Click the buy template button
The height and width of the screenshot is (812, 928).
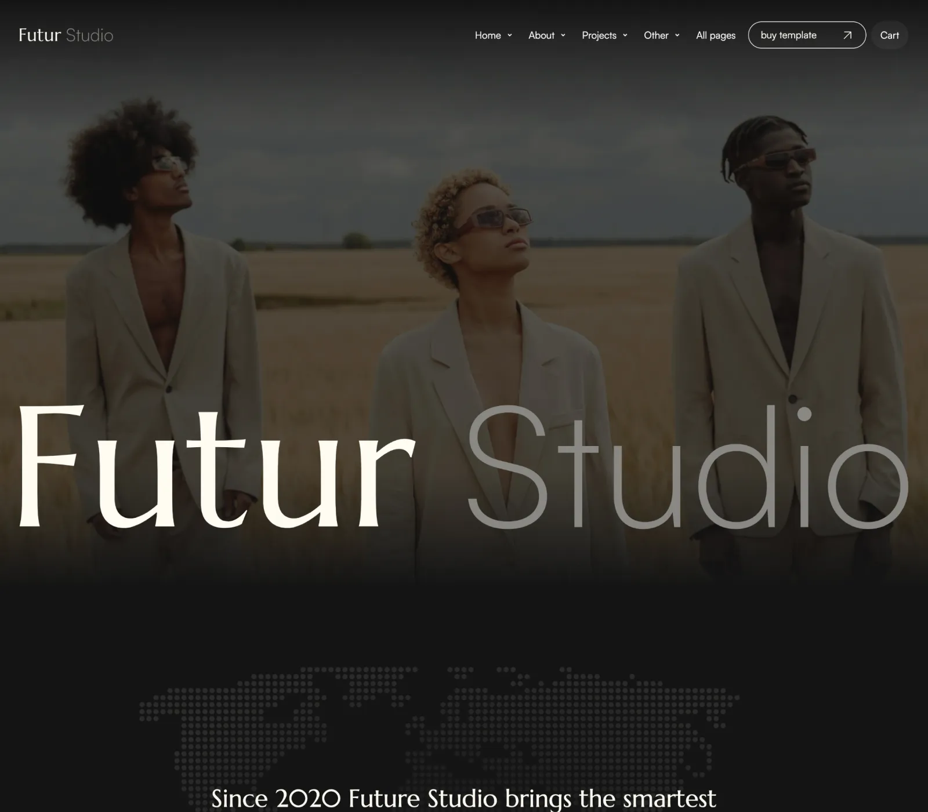pyautogui.click(x=807, y=35)
